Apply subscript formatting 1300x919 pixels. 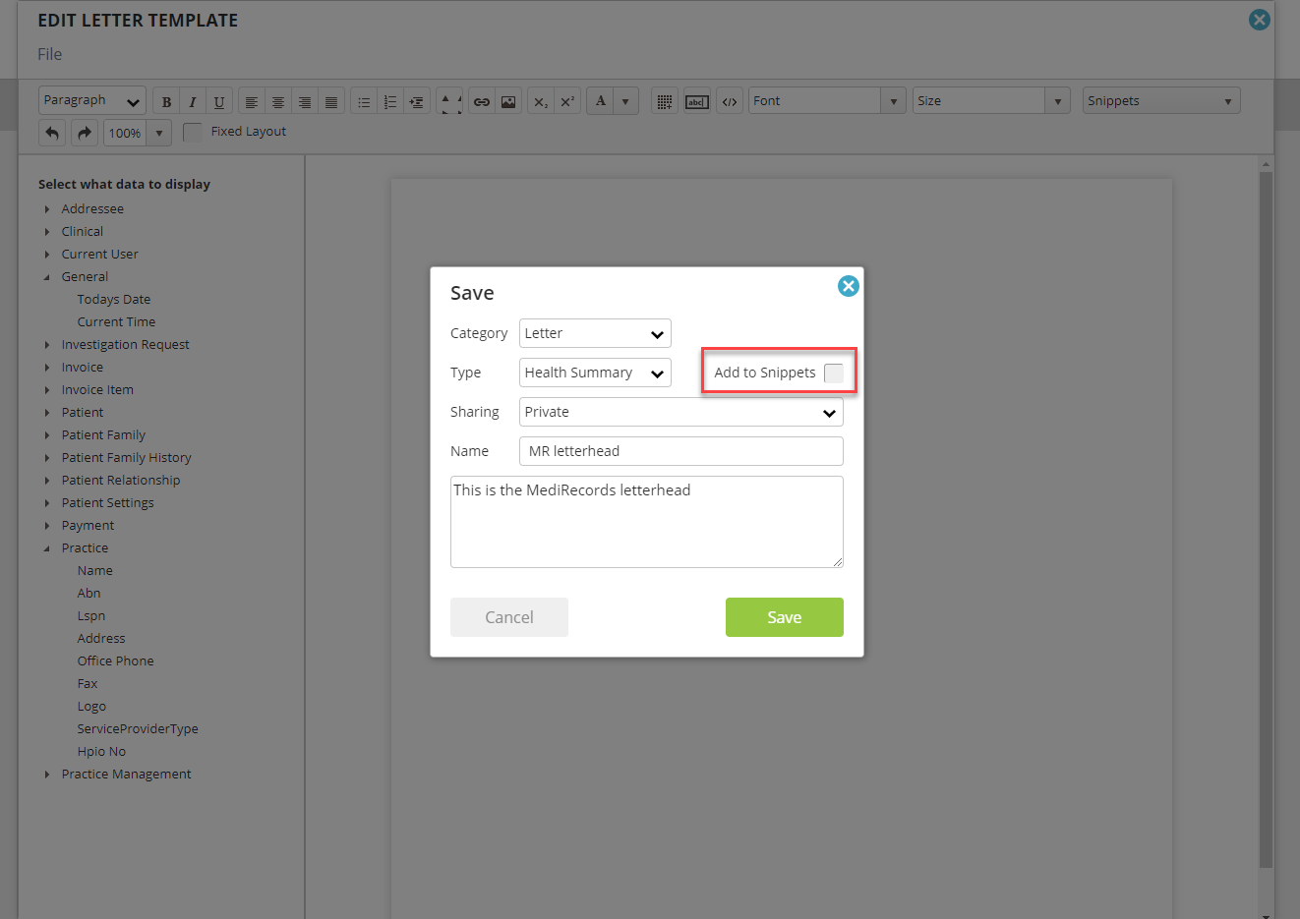coord(541,101)
